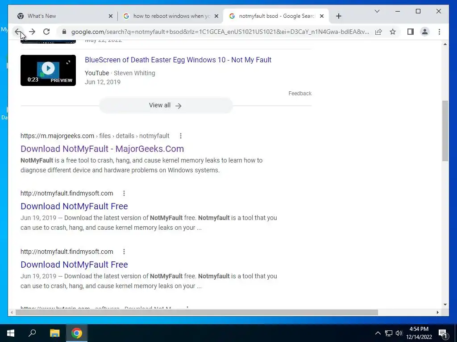Send Feedback on video results
Viewport: 457px width, 342px height.
tap(300, 94)
